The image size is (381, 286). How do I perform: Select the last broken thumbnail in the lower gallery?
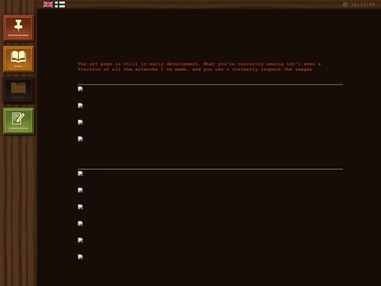click(x=80, y=257)
